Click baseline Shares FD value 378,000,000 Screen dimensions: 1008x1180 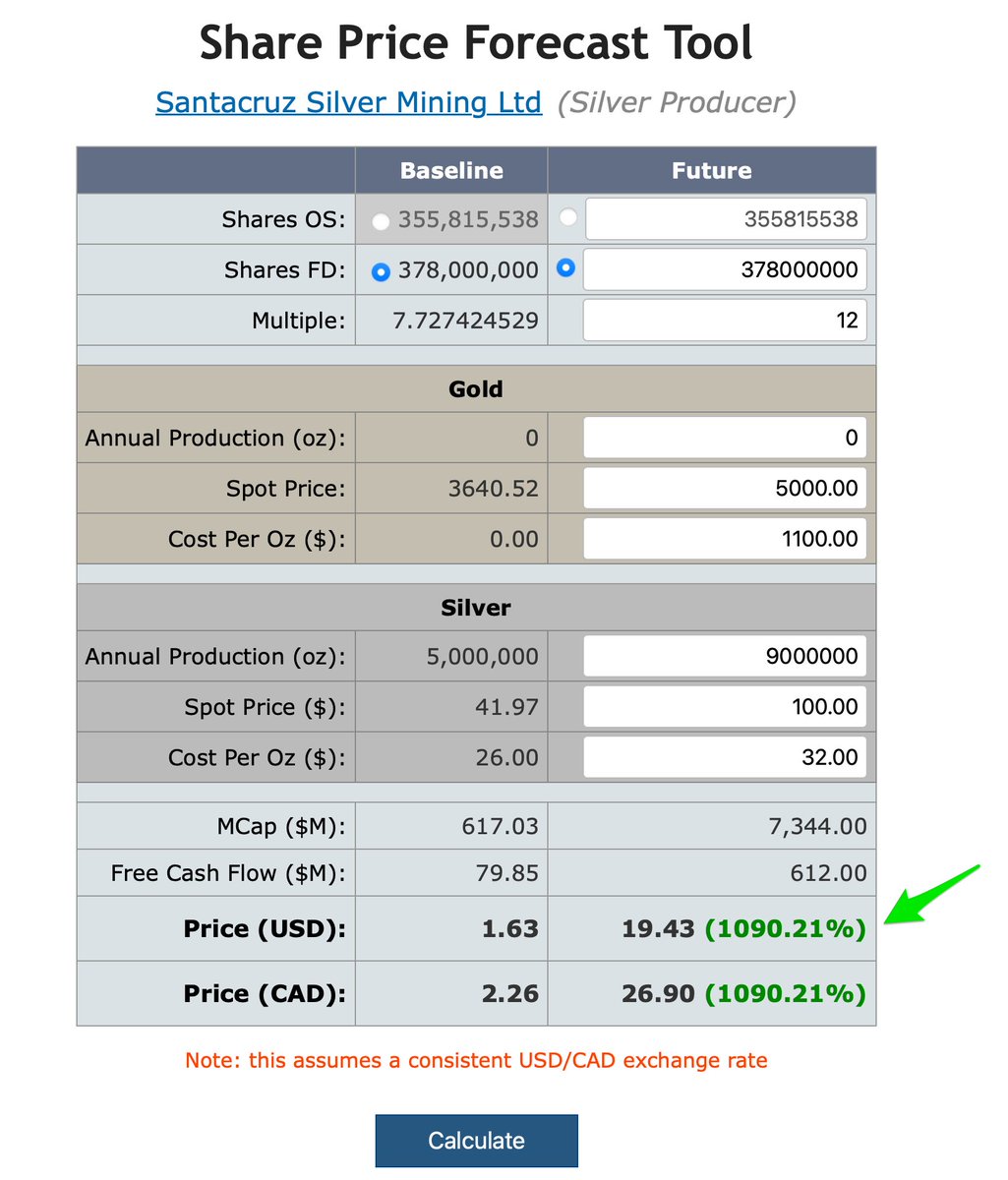(468, 269)
